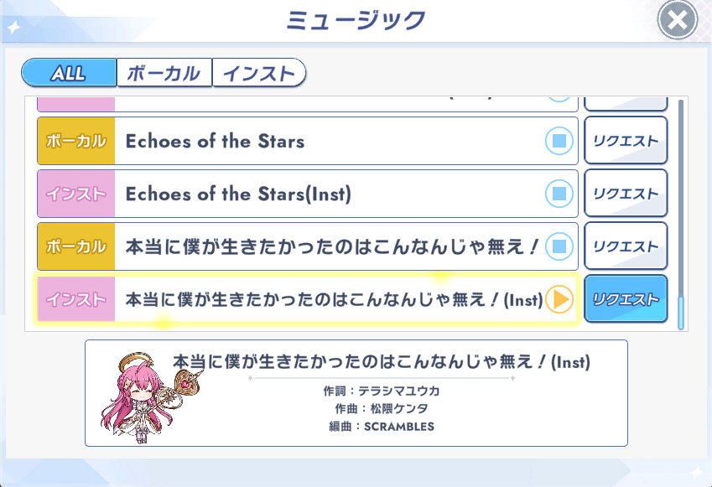The height and width of the screenshot is (487, 712).
Task: Tap the highlighted blue リクエスト button
Action: click(x=626, y=299)
